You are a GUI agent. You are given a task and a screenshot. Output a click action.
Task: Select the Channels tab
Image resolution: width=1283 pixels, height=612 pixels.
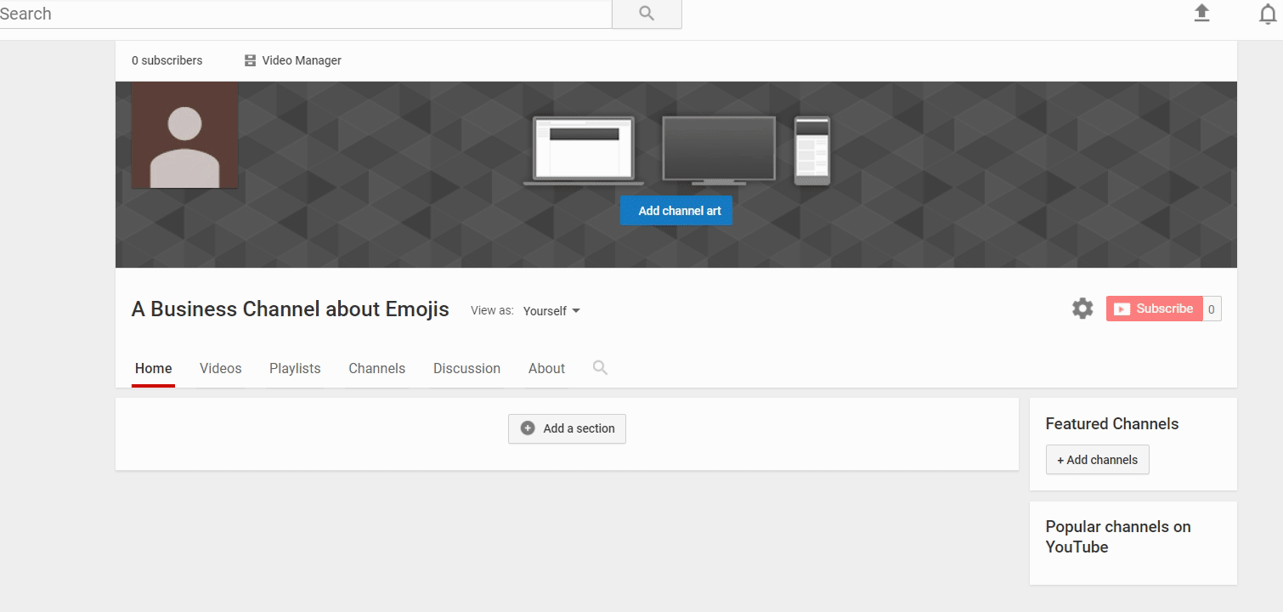(376, 368)
